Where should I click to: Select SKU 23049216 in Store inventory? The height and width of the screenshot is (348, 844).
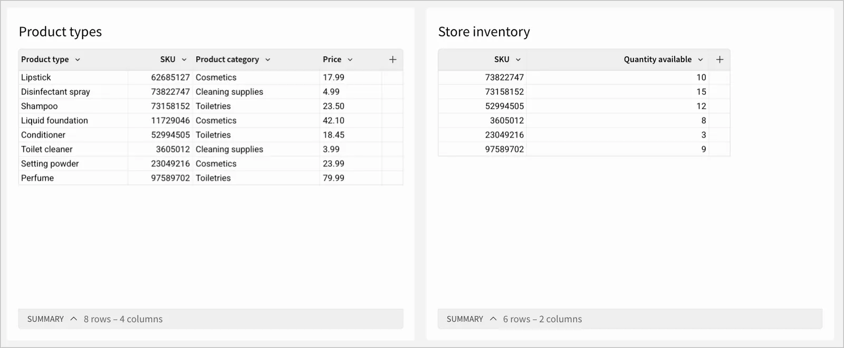pyautogui.click(x=482, y=135)
